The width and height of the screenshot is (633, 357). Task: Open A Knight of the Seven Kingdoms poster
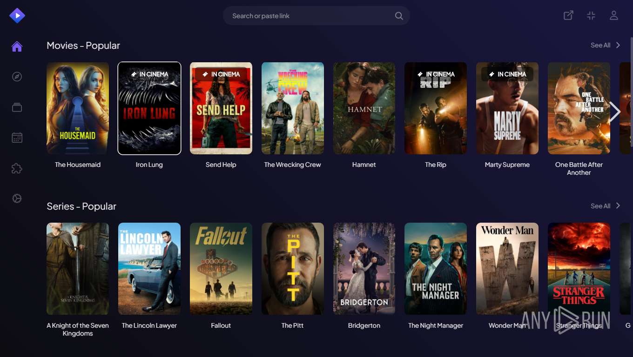78,269
